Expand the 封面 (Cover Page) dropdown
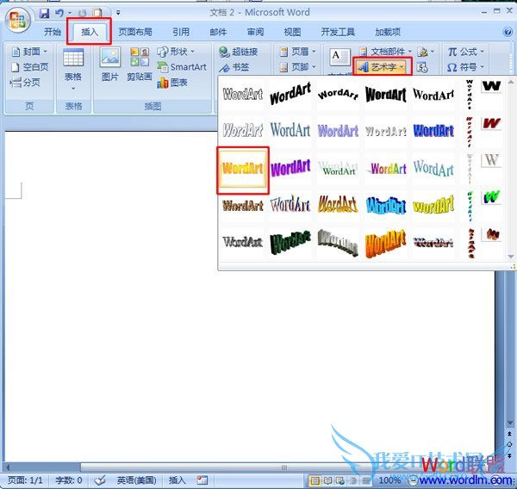This screenshot has height=489, width=517. pyautogui.click(x=29, y=52)
